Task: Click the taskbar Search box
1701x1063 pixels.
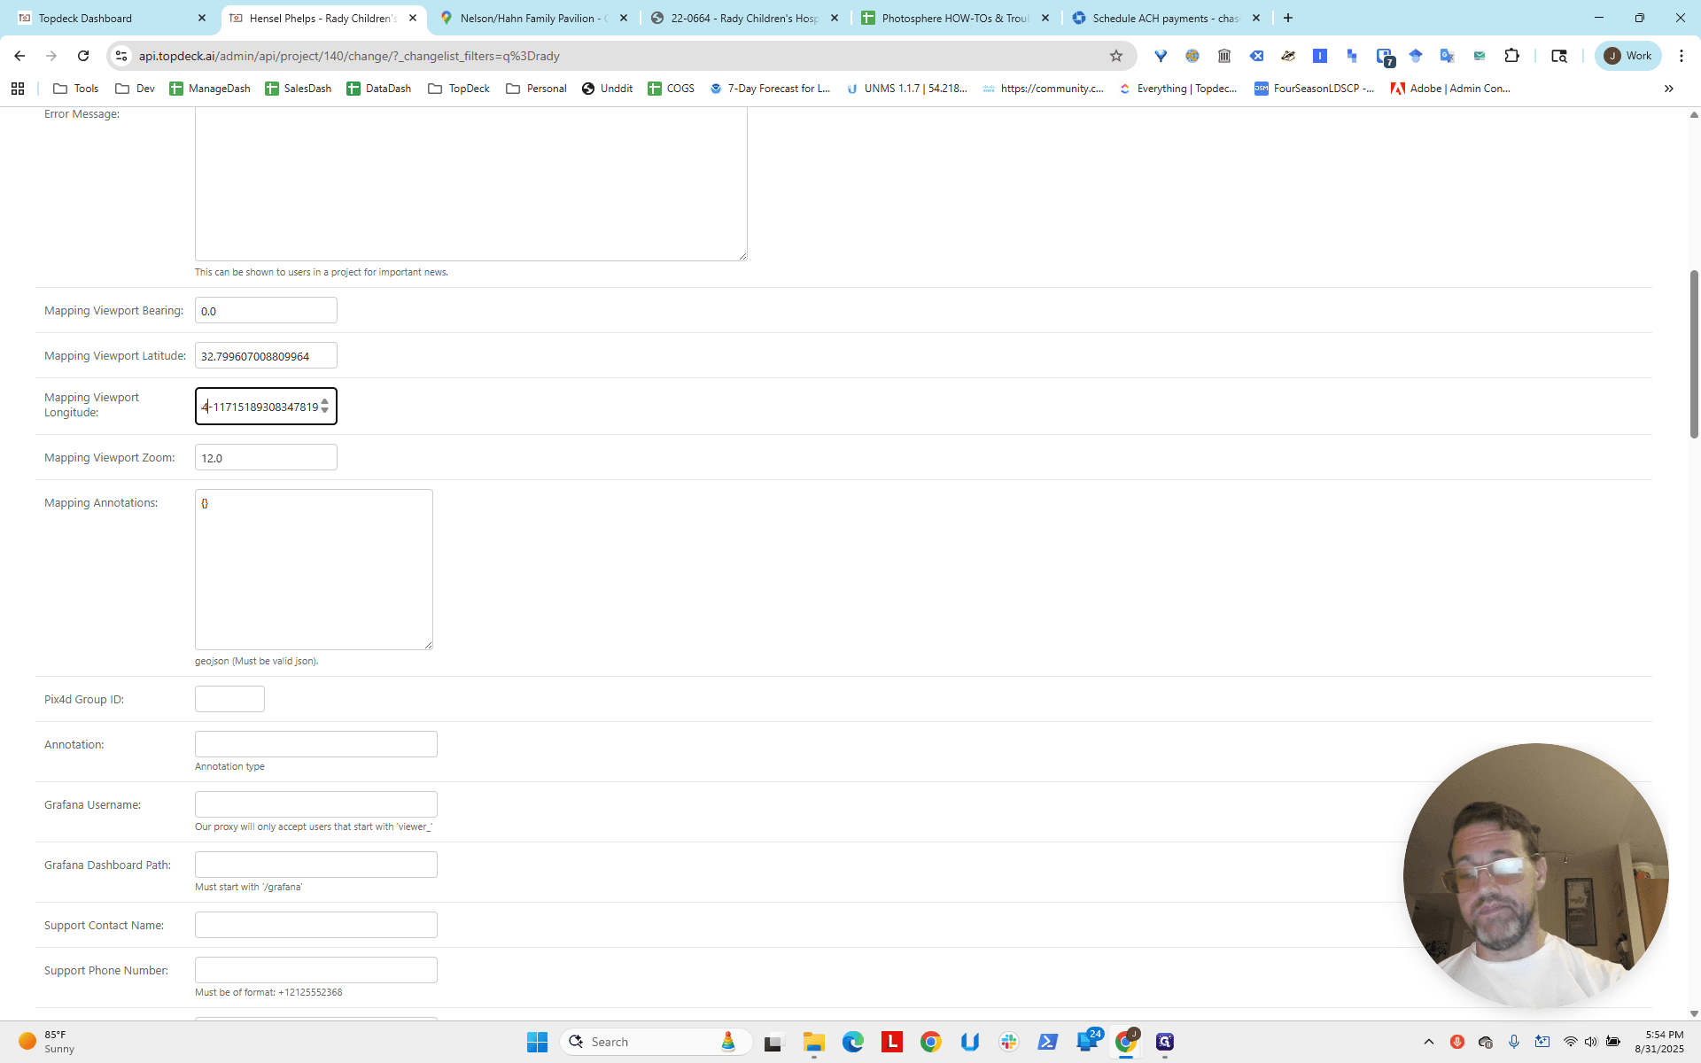Action: [x=656, y=1042]
